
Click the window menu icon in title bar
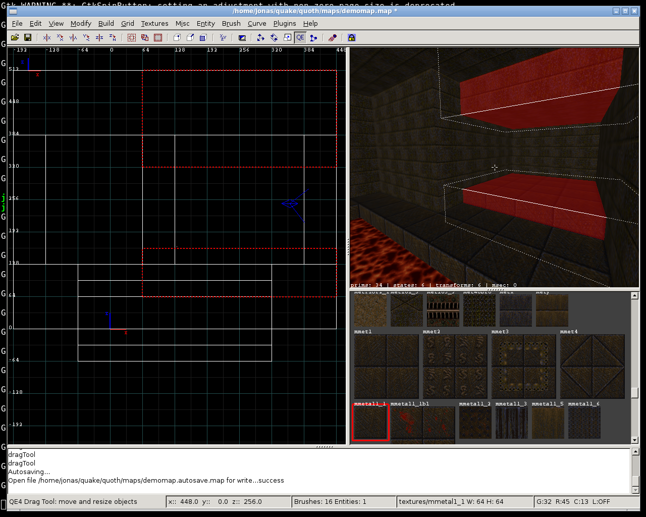[13, 11]
